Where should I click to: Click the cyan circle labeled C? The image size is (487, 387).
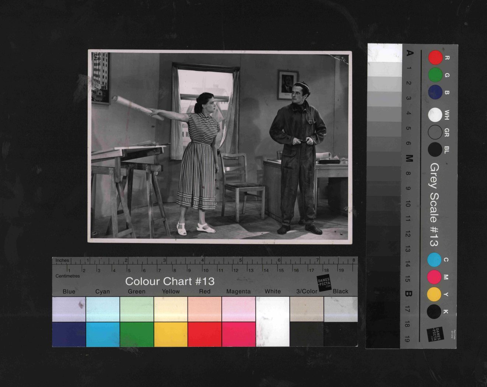point(434,260)
